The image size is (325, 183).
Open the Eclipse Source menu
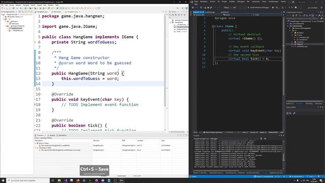click(x=12, y=5)
